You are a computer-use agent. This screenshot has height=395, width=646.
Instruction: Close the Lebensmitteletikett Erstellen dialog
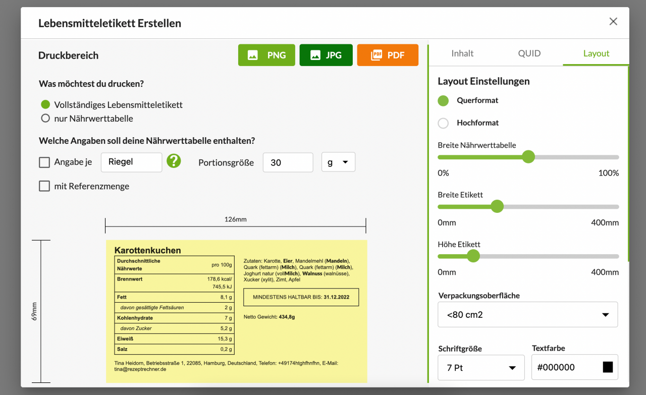(x=613, y=21)
